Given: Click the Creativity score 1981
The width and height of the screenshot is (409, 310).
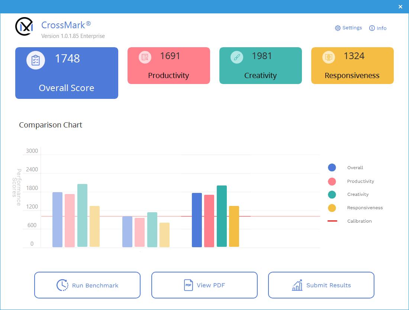Looking at the screenshot, I should tap(262, 56).
